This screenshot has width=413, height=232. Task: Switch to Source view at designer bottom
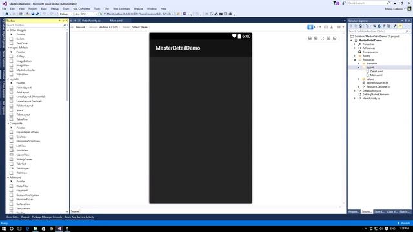[75, 211]
